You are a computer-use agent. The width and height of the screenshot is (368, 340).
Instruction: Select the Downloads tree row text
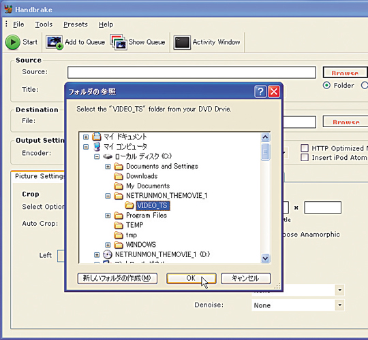pos(142,176)
